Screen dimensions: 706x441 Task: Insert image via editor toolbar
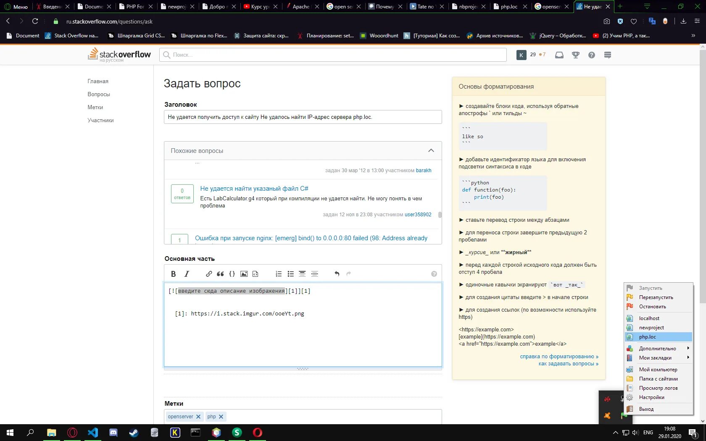(244, 274)
